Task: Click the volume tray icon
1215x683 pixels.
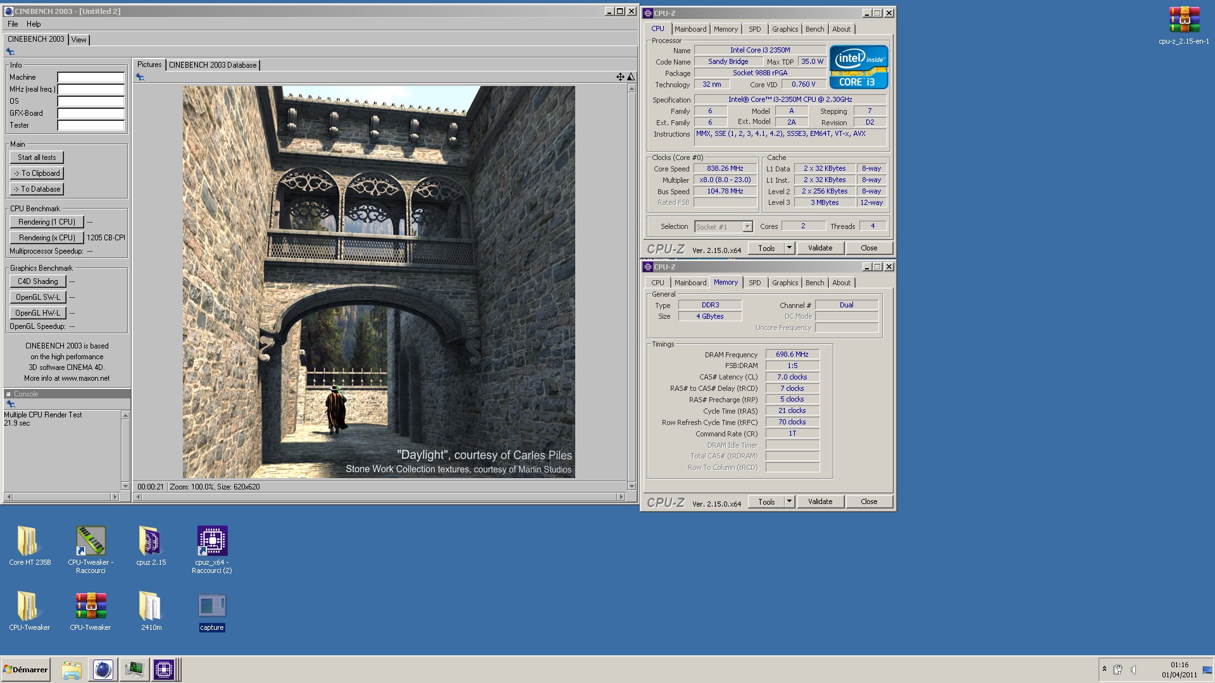Action: pyautogui.click(x=1133, y=669)
